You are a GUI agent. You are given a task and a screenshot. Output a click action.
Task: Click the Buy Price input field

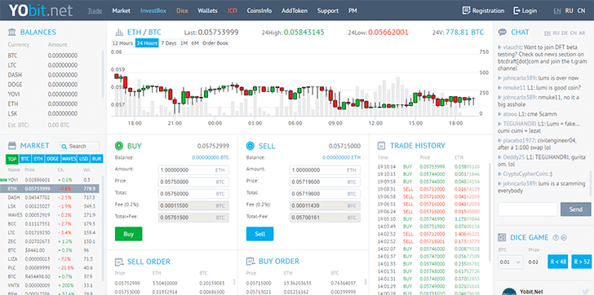click(193, 182)
